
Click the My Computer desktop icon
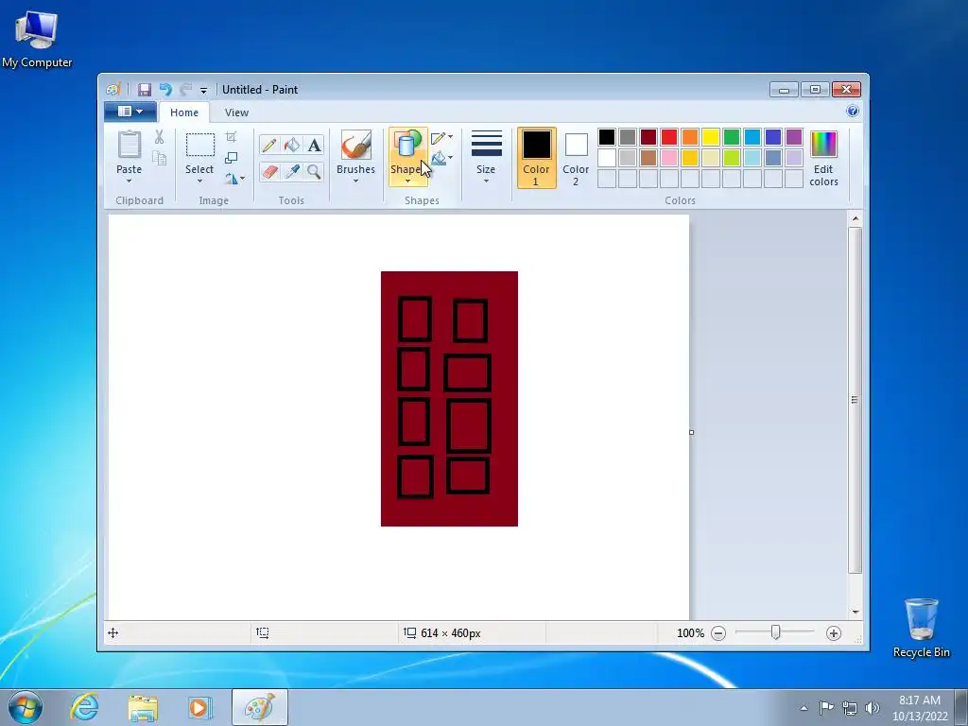pyautogui.click(x=37, y=38)
